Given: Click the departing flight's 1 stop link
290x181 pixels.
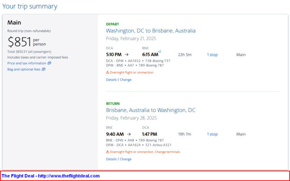Looking at the screenshot, I should pyautogui.click(x=212, y=55).
